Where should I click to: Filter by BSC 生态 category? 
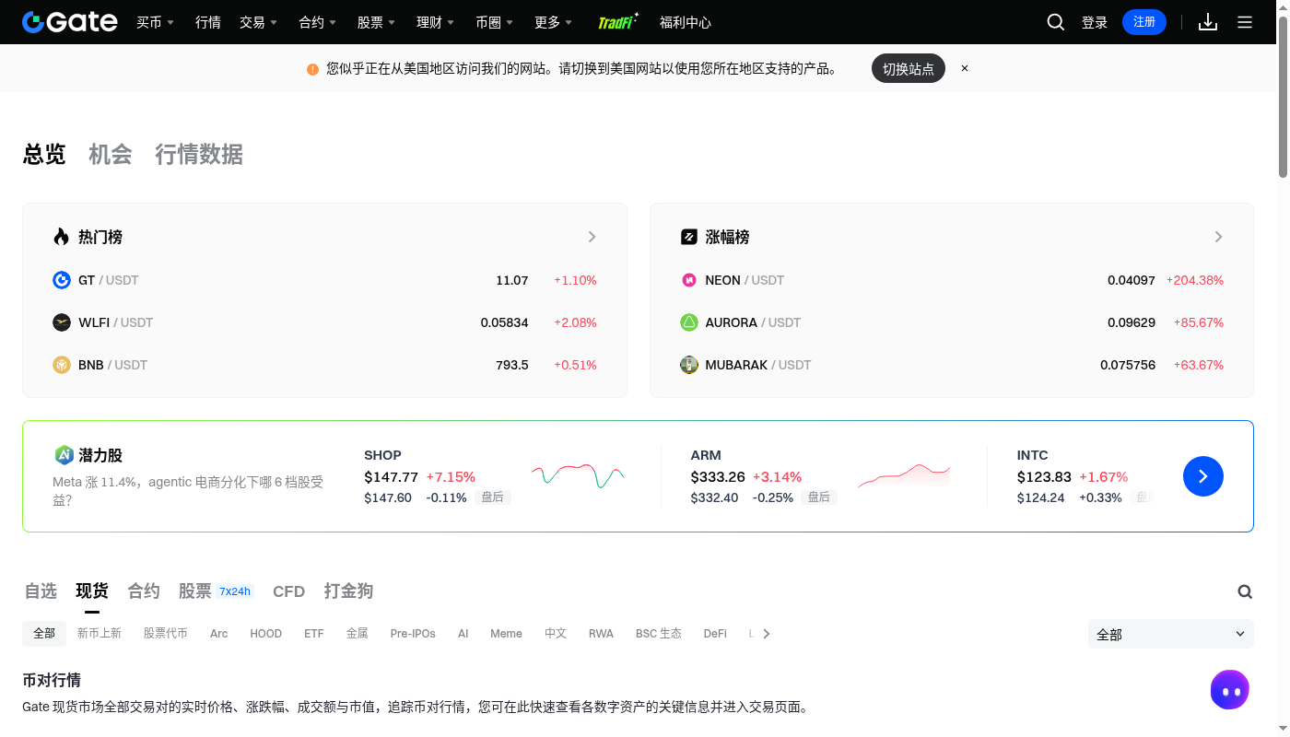coord(659,634)
